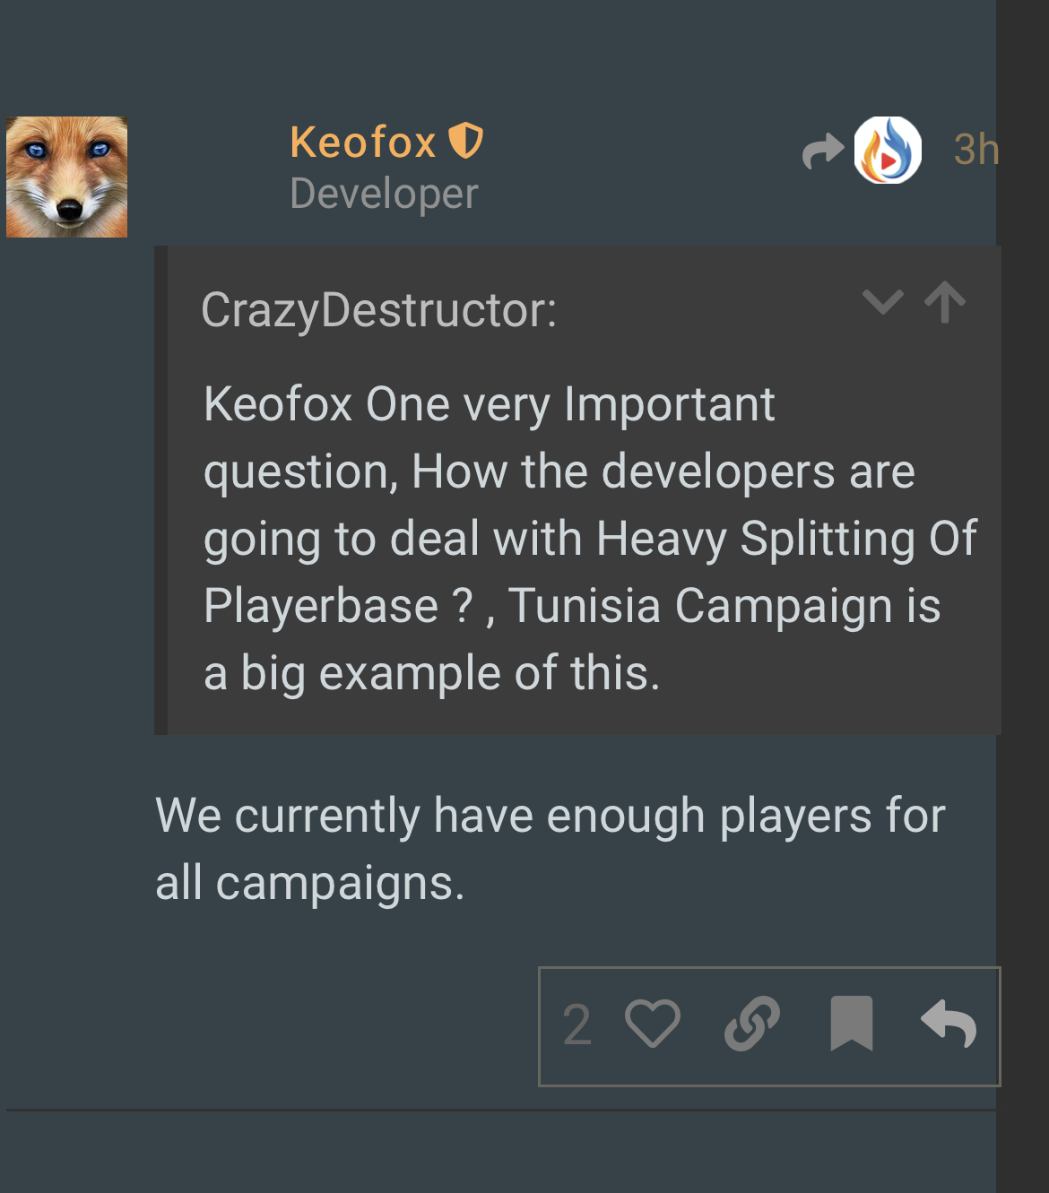1049x1193 pixels.
Task: Open the in-reply-to arrow indicator
Action: (x=823, y=151)
